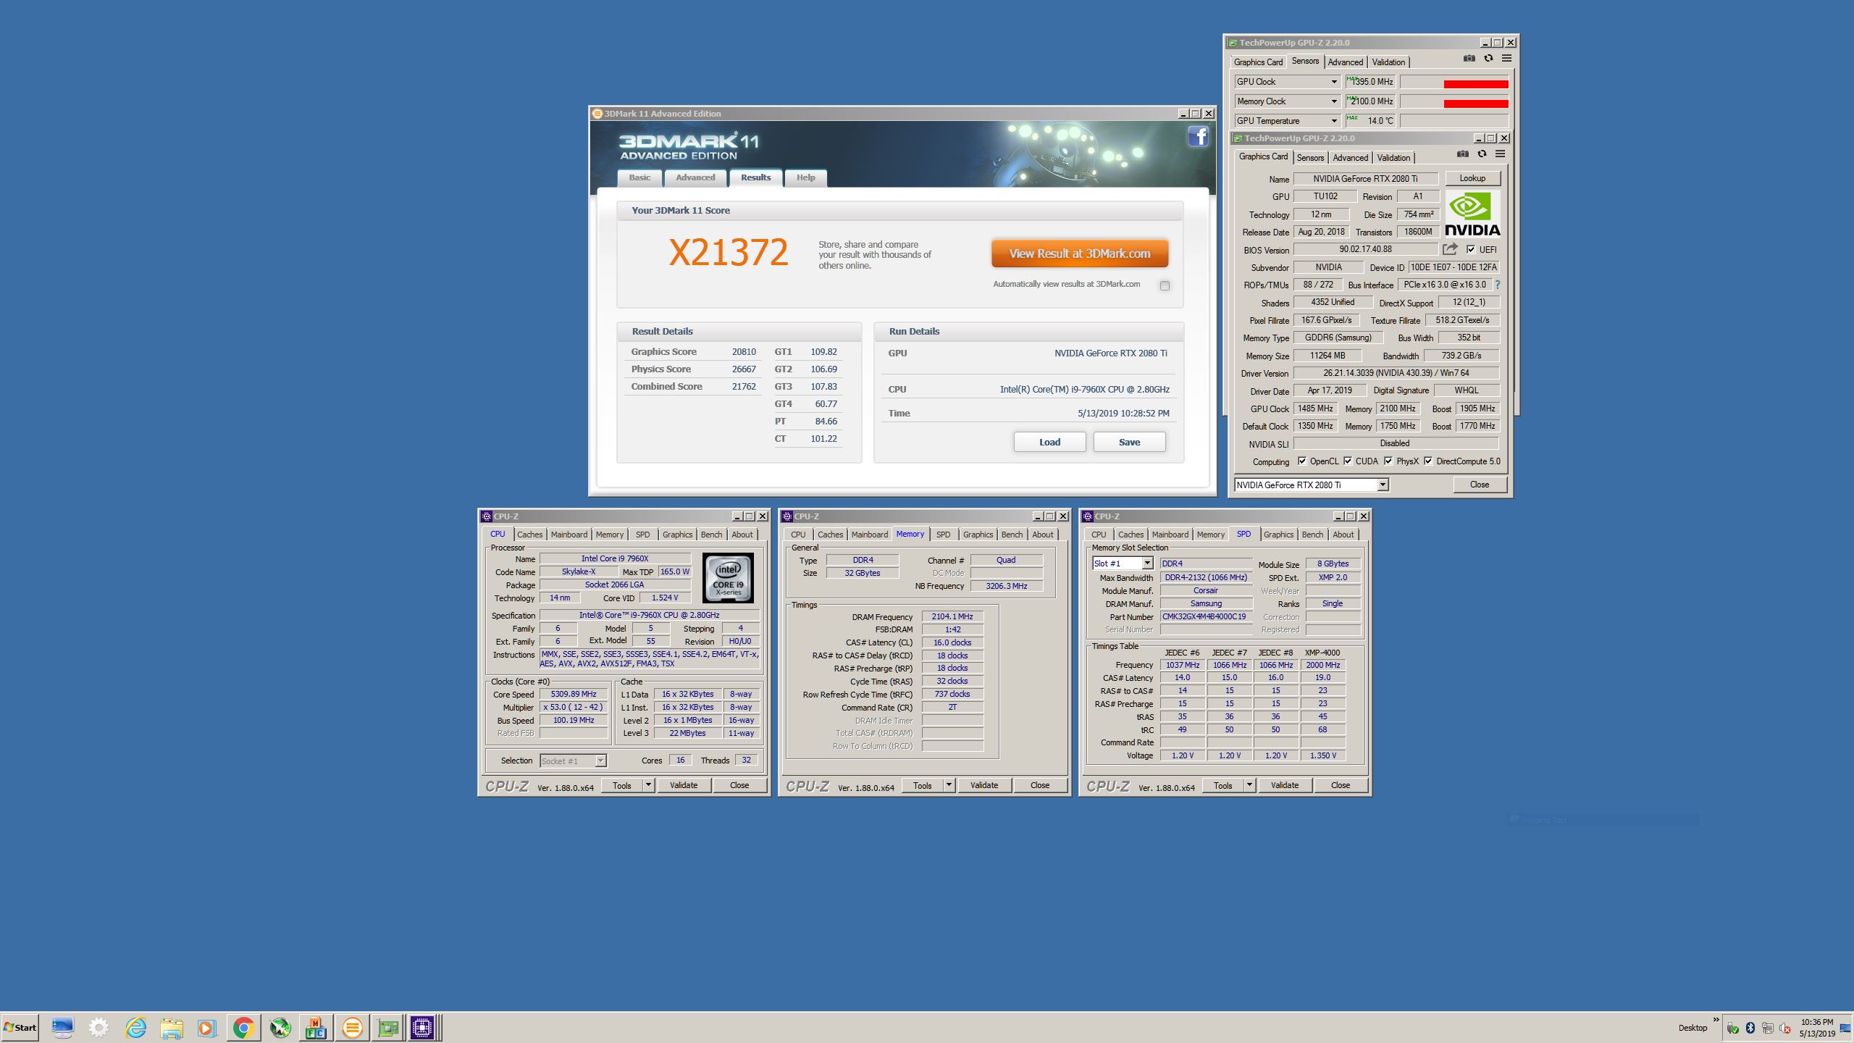This screenshot has width=1854, height=1043.
Task: Open Windows Explorer folder icon on taskbar
Action: [172, 1027]
